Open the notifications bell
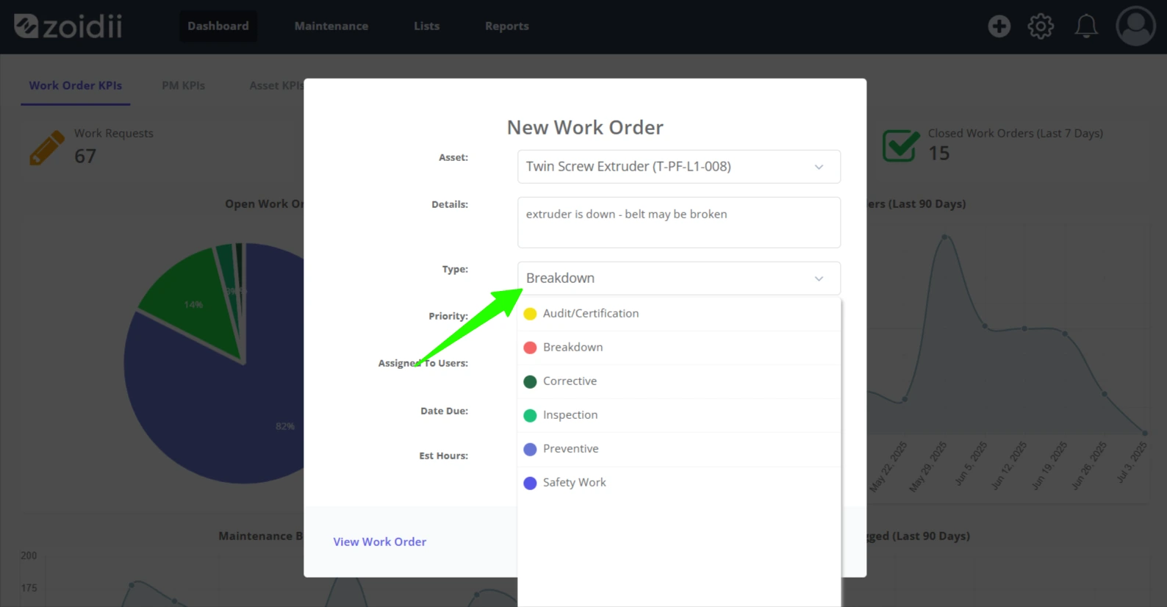This screenshot has height=607, width=1167. 1086,26
